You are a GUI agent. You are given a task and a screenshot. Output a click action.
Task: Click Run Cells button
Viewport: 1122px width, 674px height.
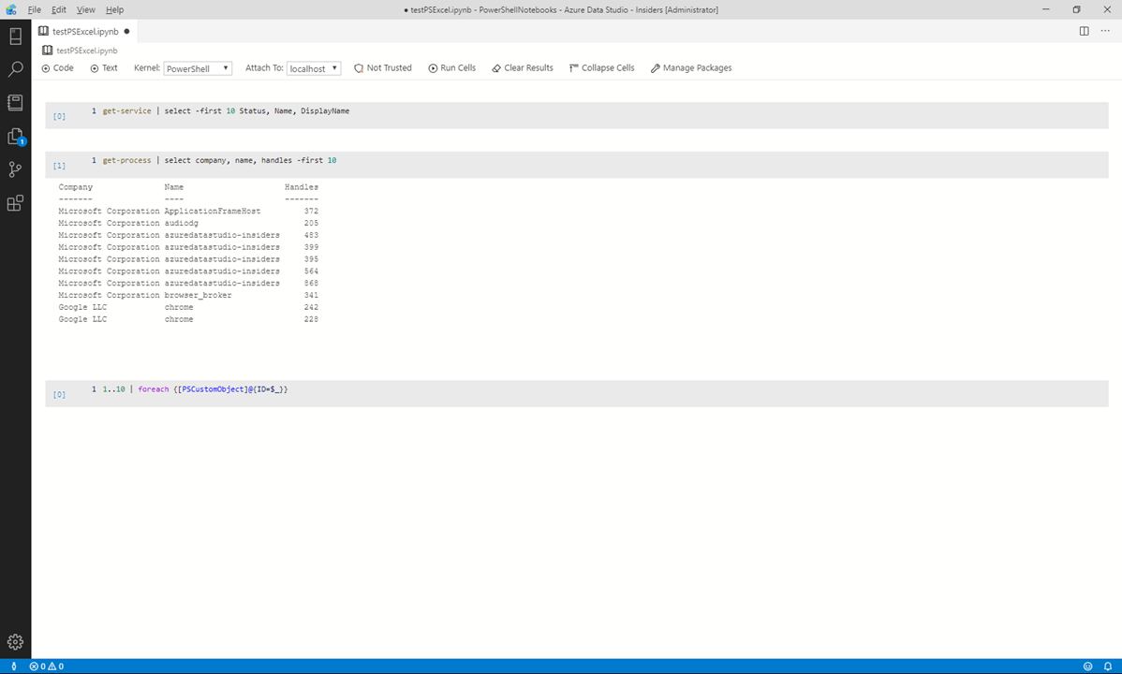tap(452, 68)
